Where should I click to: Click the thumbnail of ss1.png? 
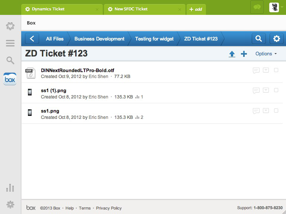[x=30, y=113]
